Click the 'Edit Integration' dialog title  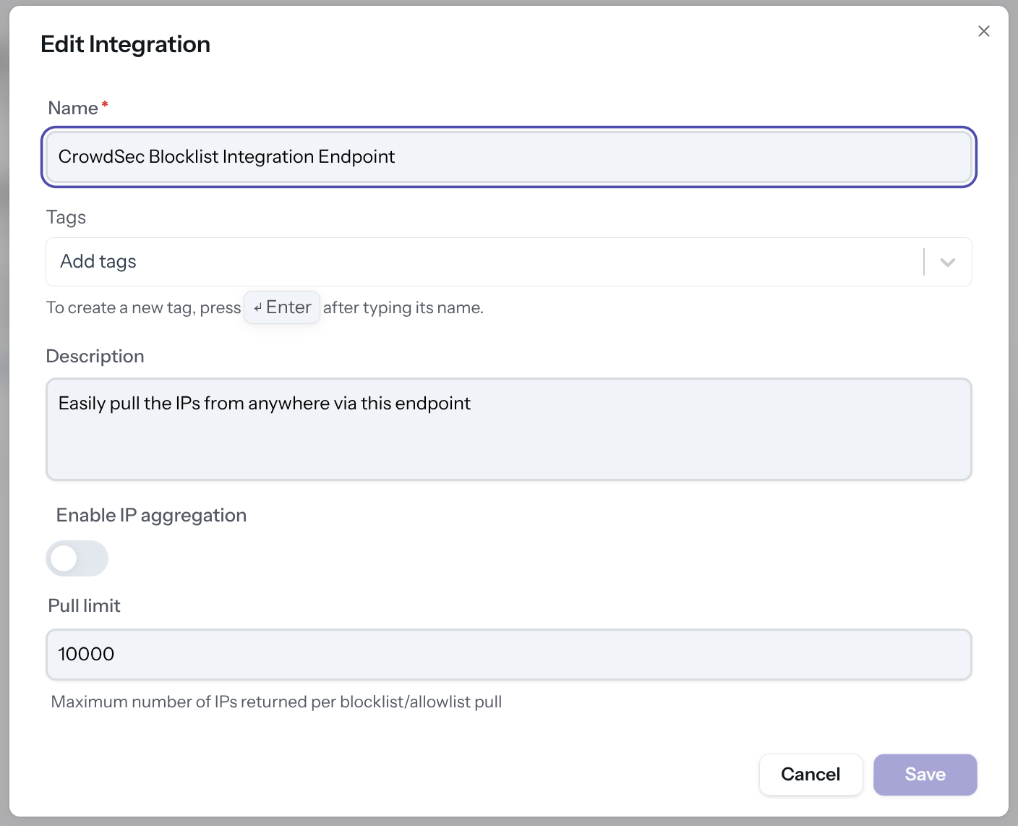tap(126, 44)
